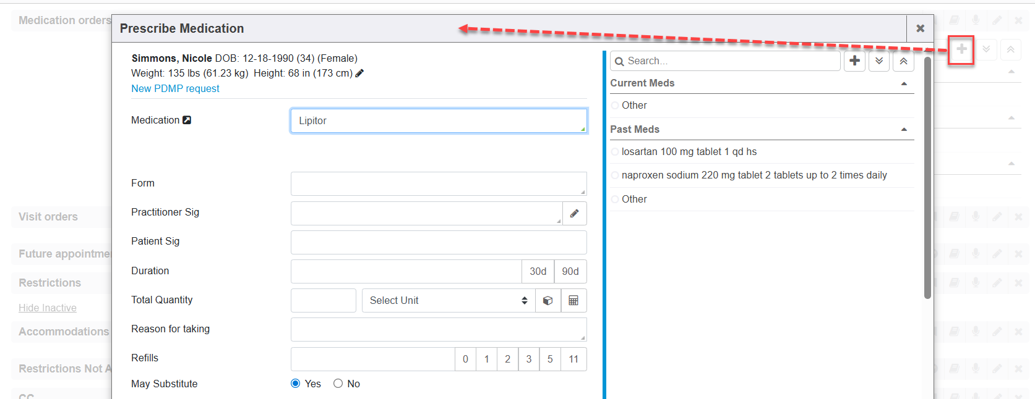Open the Select Unit dropdown

pos(448,301)
